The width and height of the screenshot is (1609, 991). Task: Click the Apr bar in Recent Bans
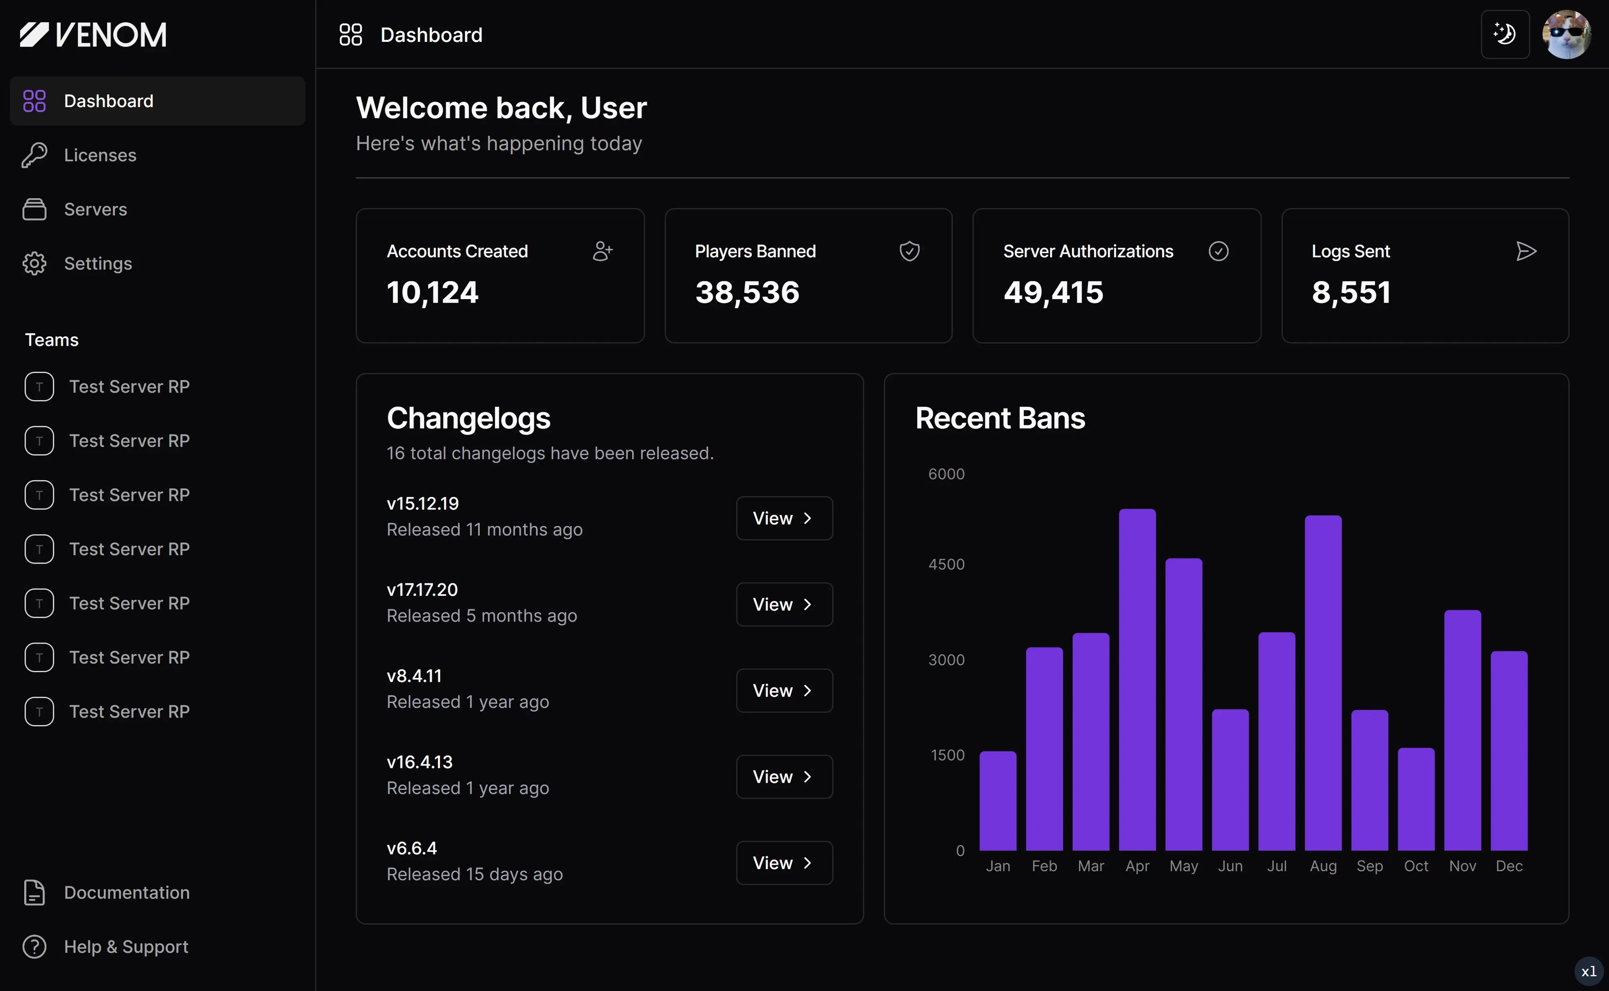1137,680
